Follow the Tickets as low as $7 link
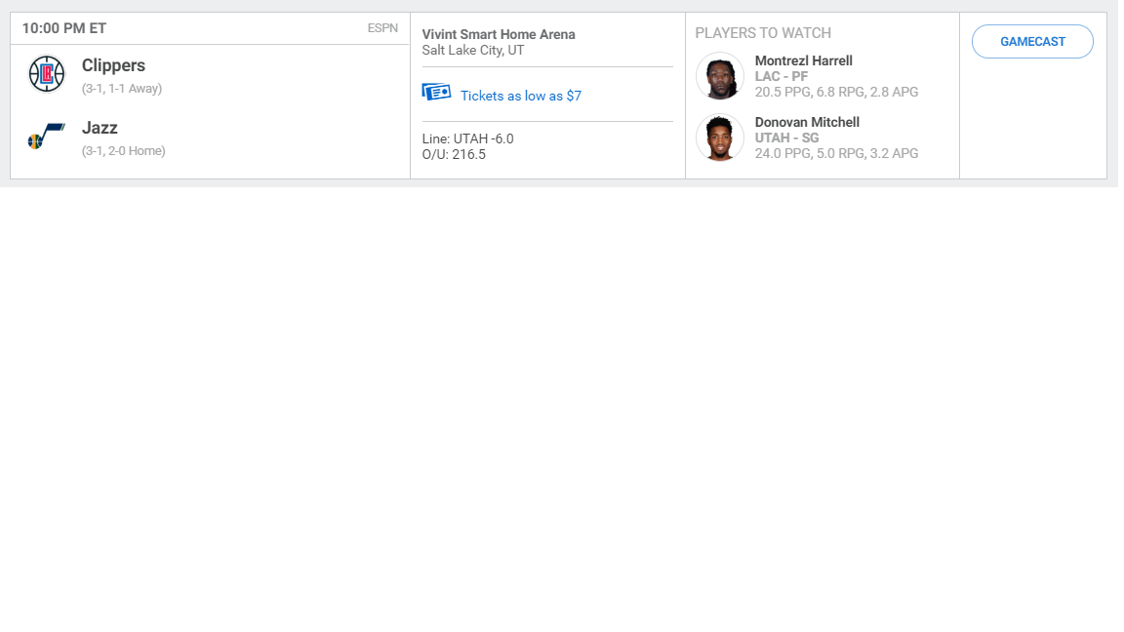Image resolution: width=1124 pixels, height=632 pixels. pos(520,96)
